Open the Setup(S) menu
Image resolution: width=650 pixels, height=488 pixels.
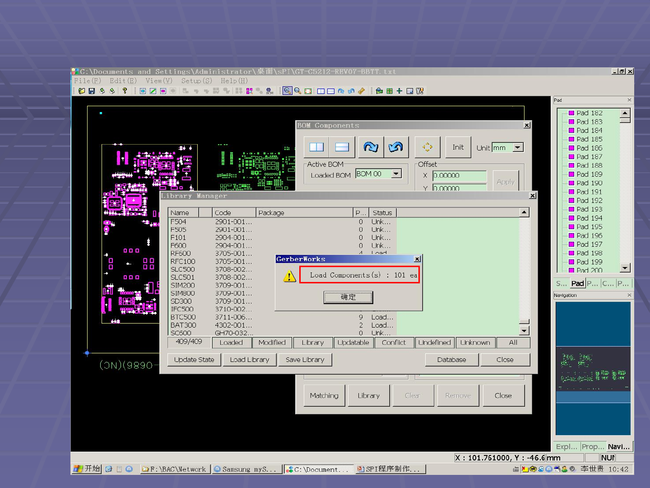click(196, 81)
